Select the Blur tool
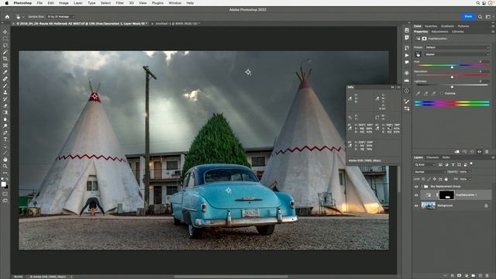The height and width of the screenshot is (279, 496). (5, 119)
